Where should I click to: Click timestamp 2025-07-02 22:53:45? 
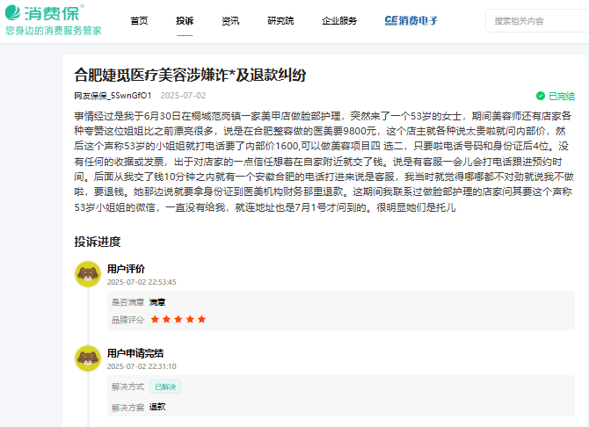pyautogui.click(x=142, y=282)
